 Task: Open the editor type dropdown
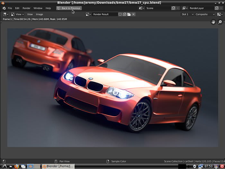6,14
